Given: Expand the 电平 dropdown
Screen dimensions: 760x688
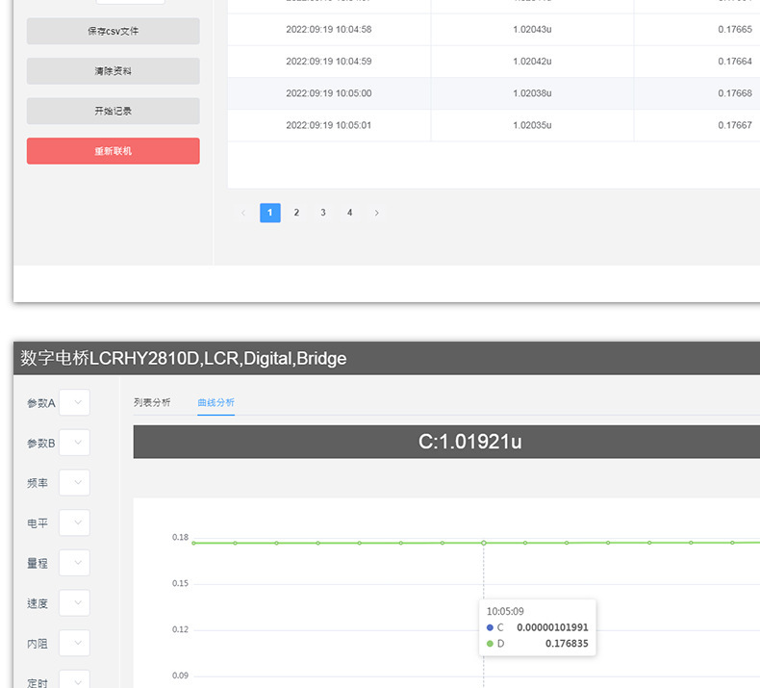Looking at the screenshot, I should (75, 522).
